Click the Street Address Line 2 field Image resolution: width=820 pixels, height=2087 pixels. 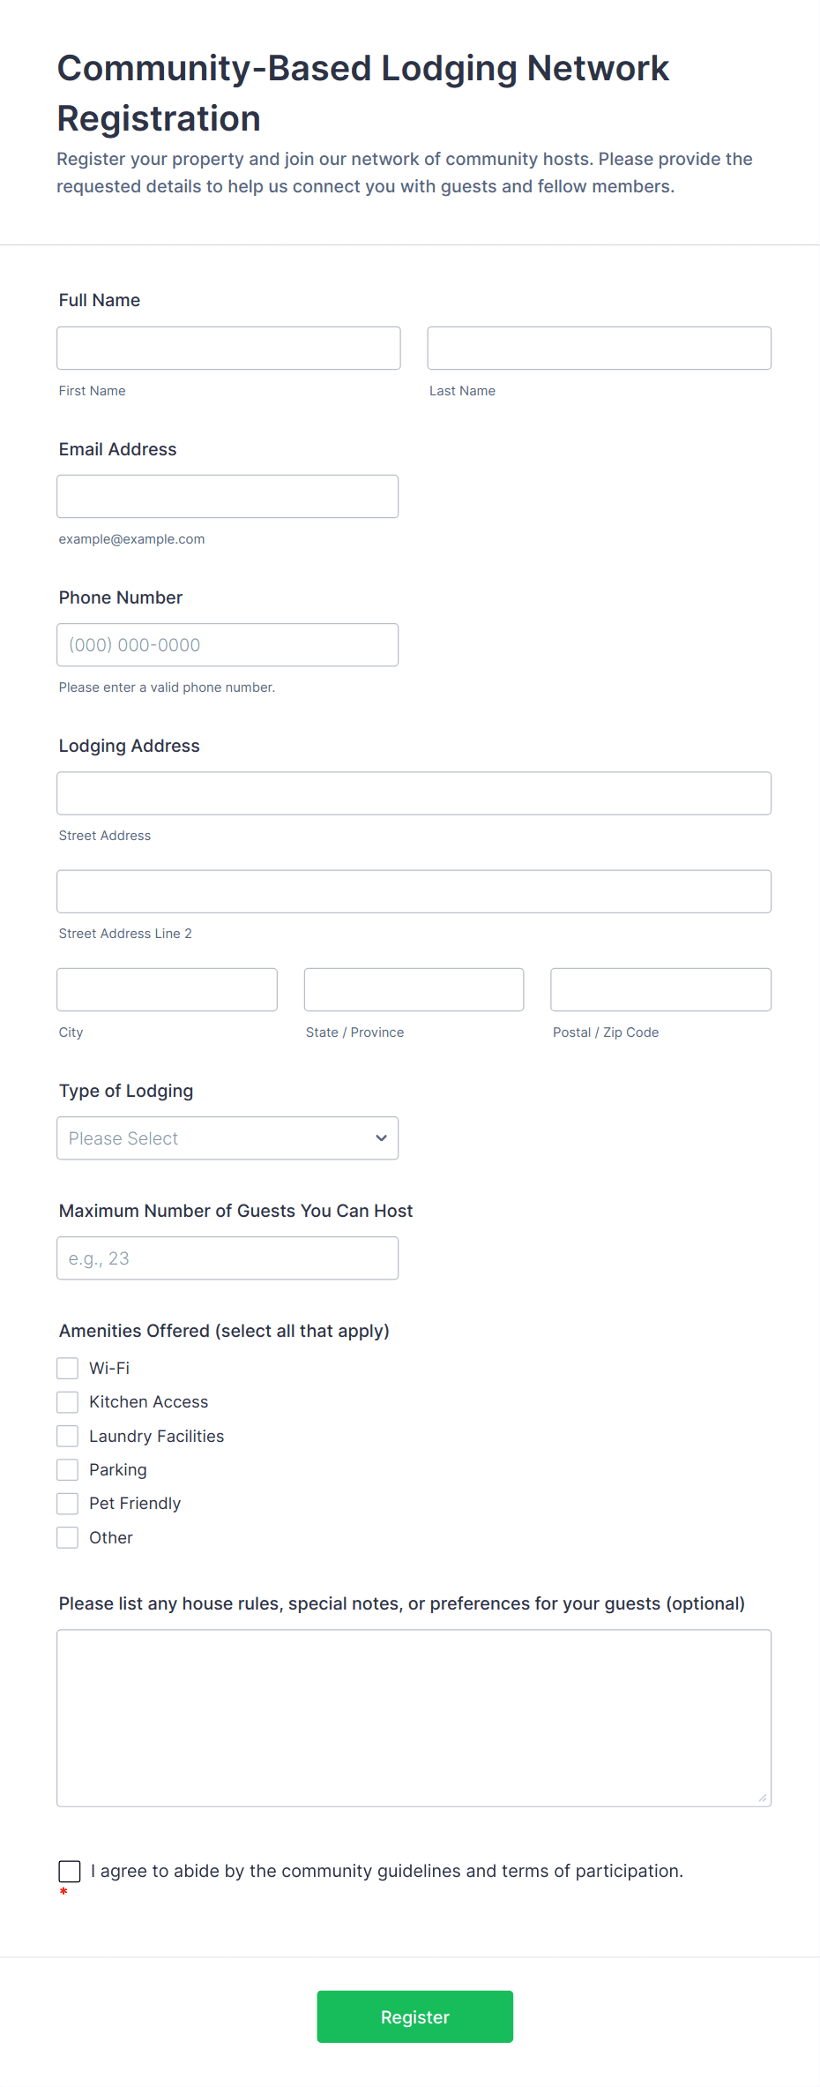(x=414, y=890)
